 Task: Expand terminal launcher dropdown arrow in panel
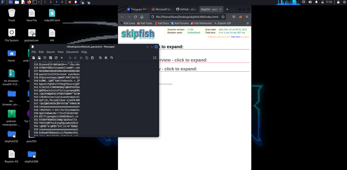pyautogui.click(x=39, y=2)
